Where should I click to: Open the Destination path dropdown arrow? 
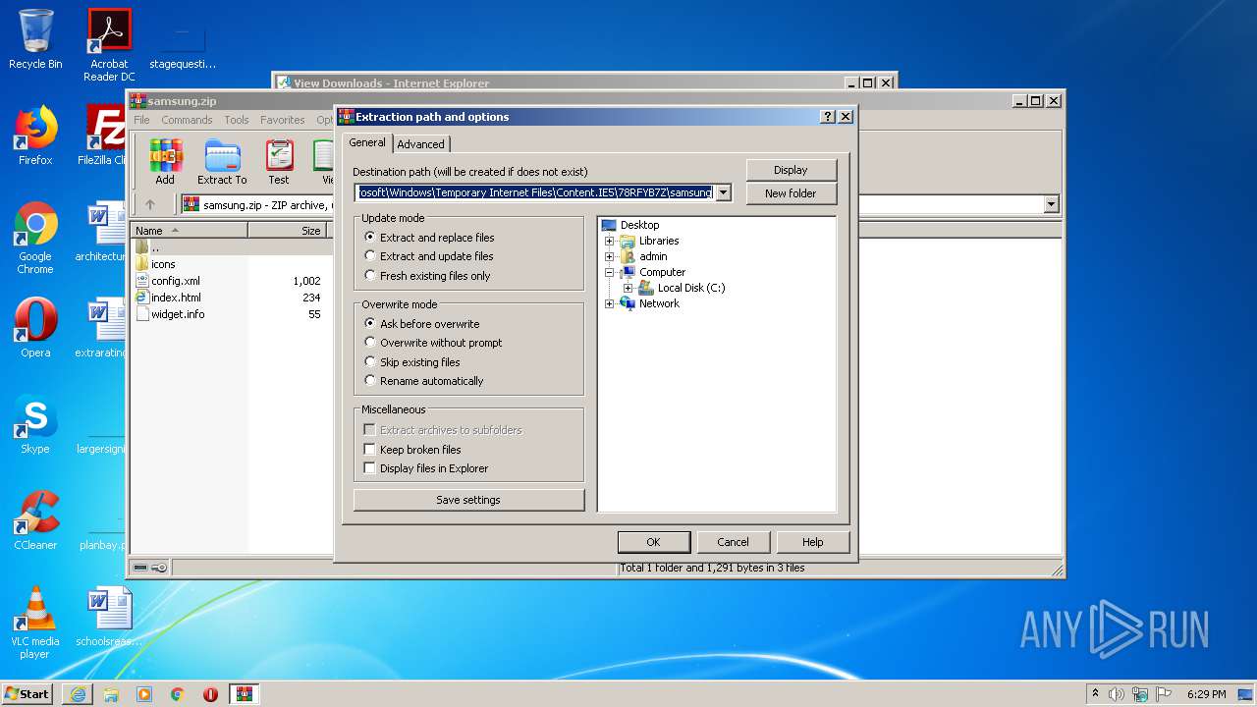724,192
